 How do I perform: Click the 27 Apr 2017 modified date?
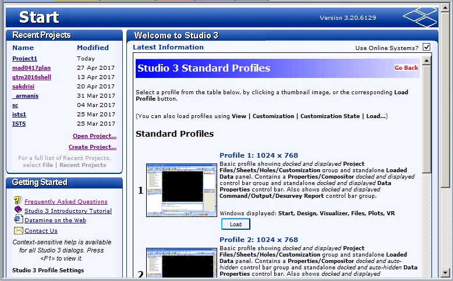pos(95,68)
